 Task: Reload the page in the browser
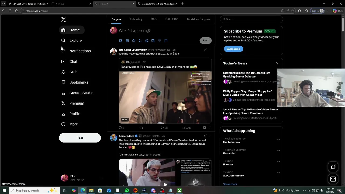[10, 11]
